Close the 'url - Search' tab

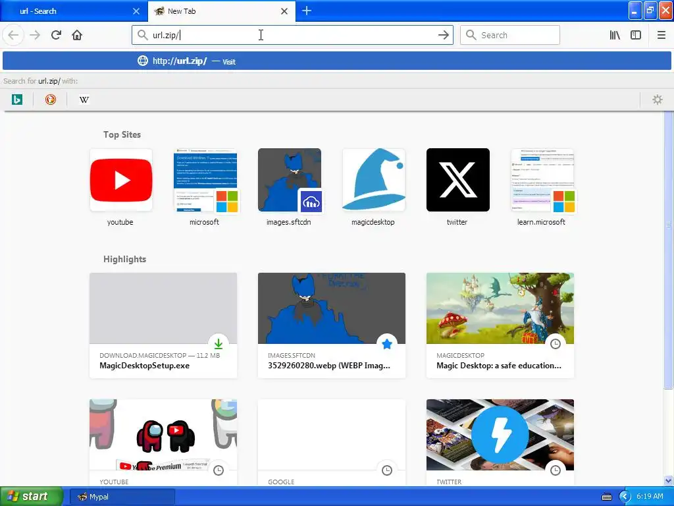tap(136, 11)
